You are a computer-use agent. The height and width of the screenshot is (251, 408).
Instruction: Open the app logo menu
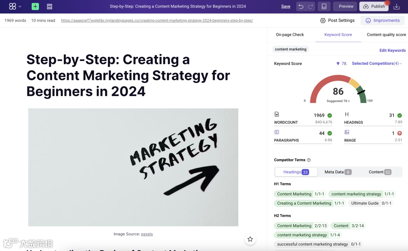[15, 6]
